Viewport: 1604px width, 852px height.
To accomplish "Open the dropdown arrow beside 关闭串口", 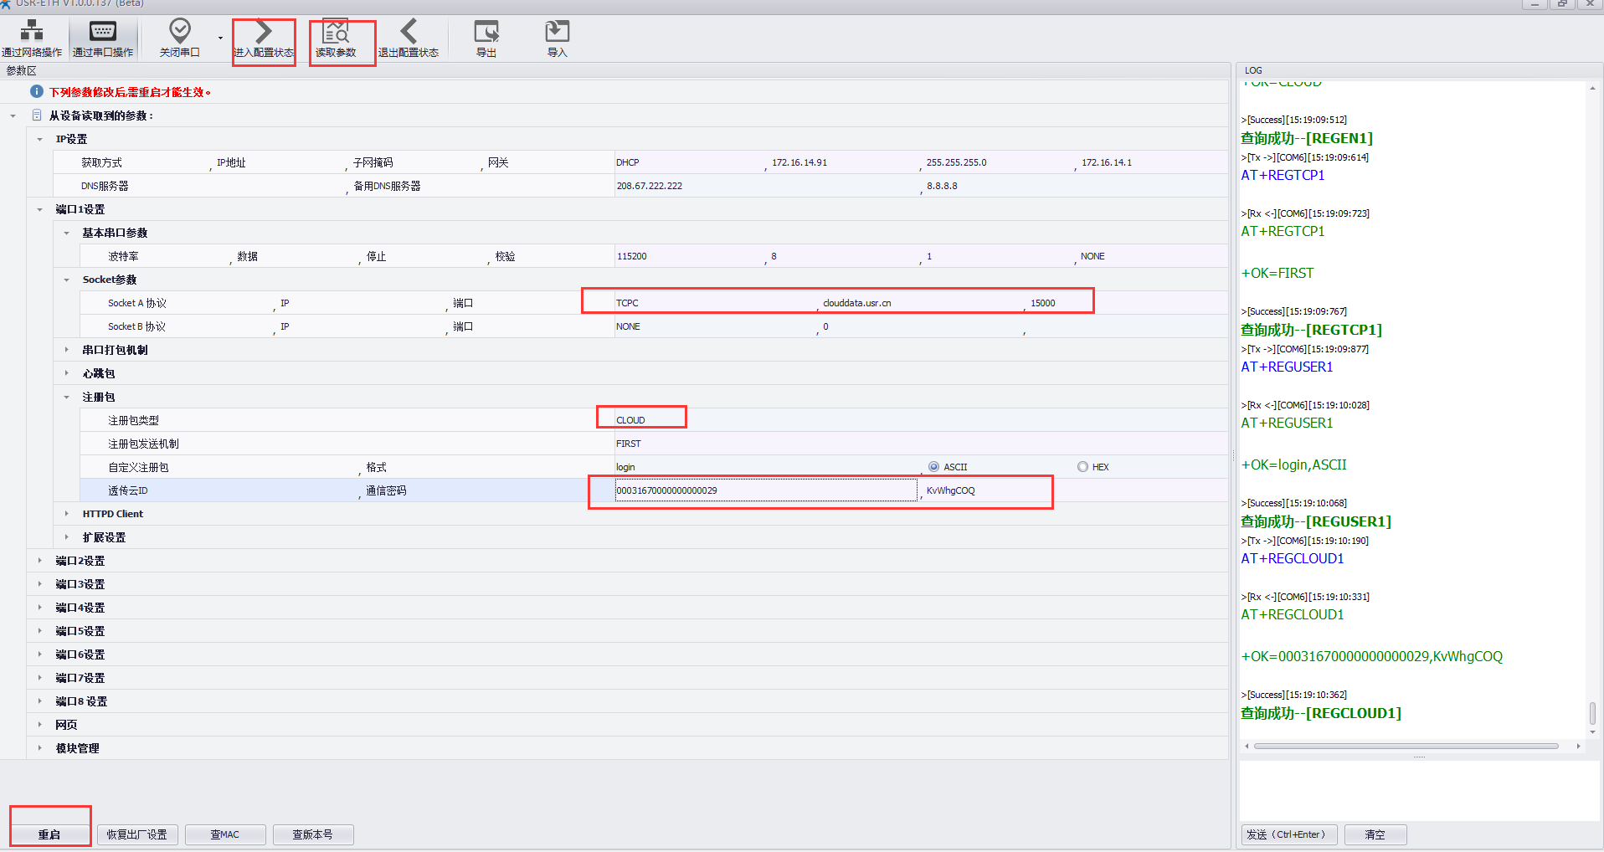I will [221, 38].
